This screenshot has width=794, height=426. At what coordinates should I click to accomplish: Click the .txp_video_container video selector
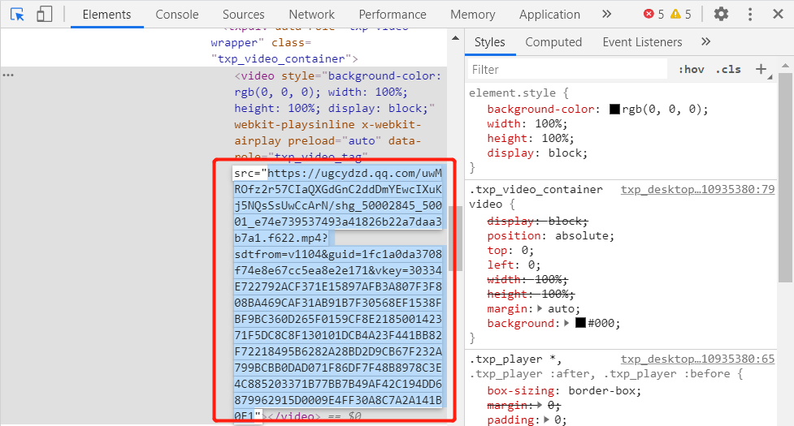coord(536,196)
